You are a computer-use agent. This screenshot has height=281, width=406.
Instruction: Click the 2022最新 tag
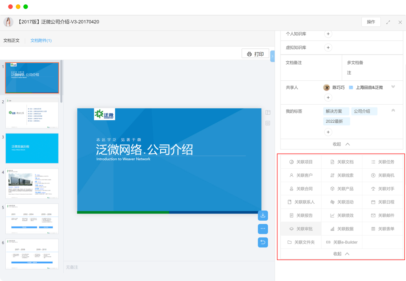coord(337,121)
